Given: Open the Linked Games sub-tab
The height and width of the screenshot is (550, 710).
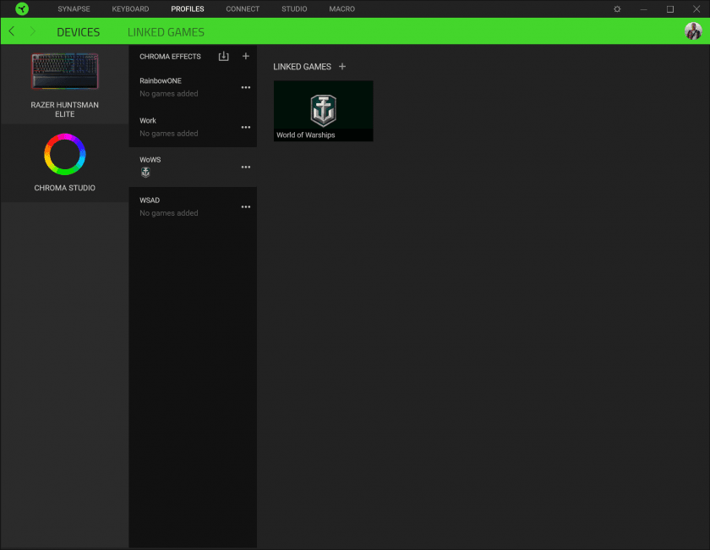Looking at the screenshot, I should point(166,32).
